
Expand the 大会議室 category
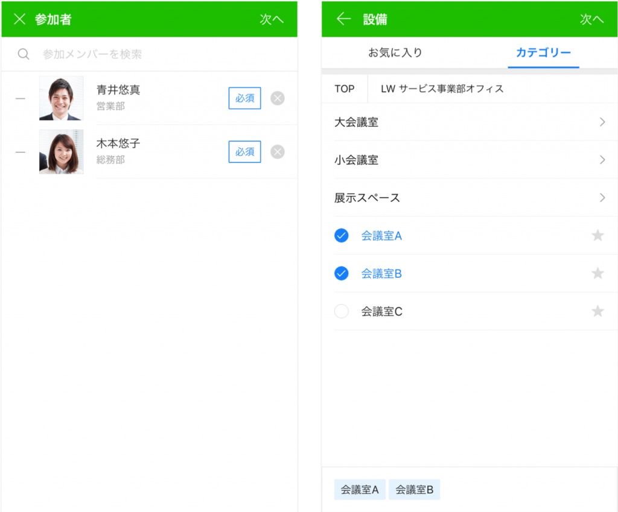click(x=602, y=122)
